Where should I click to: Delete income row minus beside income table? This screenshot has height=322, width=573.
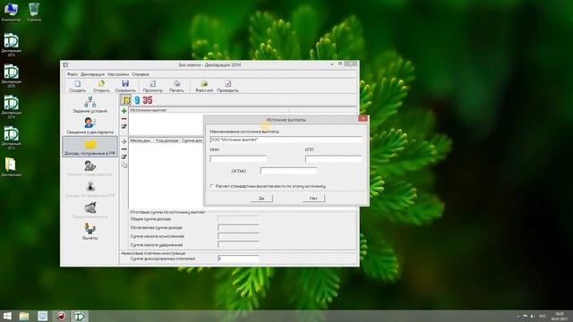(124, 149)
